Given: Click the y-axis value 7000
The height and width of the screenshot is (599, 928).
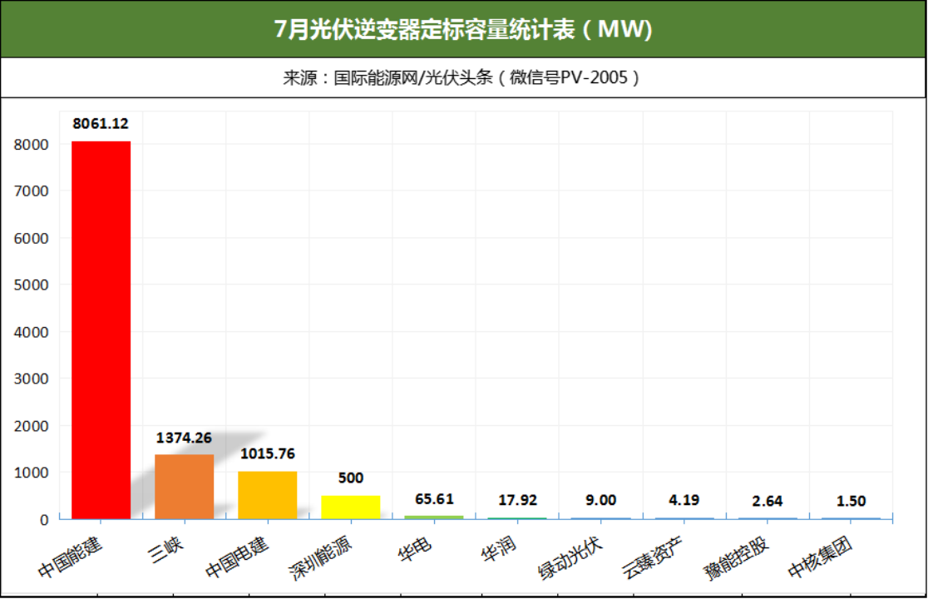Looking at the screenshot, I should (32, 191).
